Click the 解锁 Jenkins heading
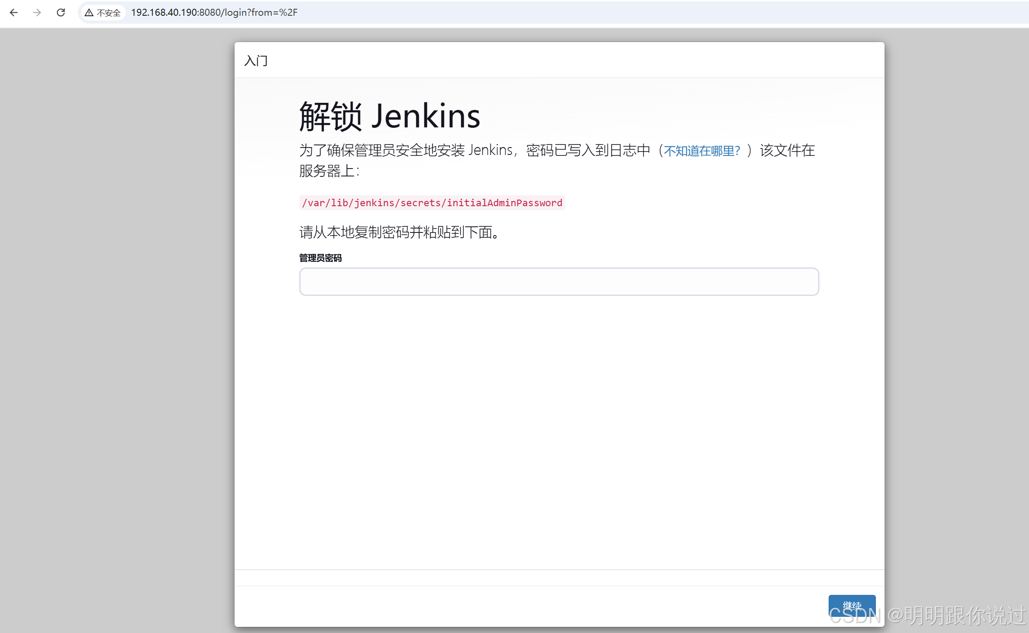1029x633 pixels. (389, 116)
